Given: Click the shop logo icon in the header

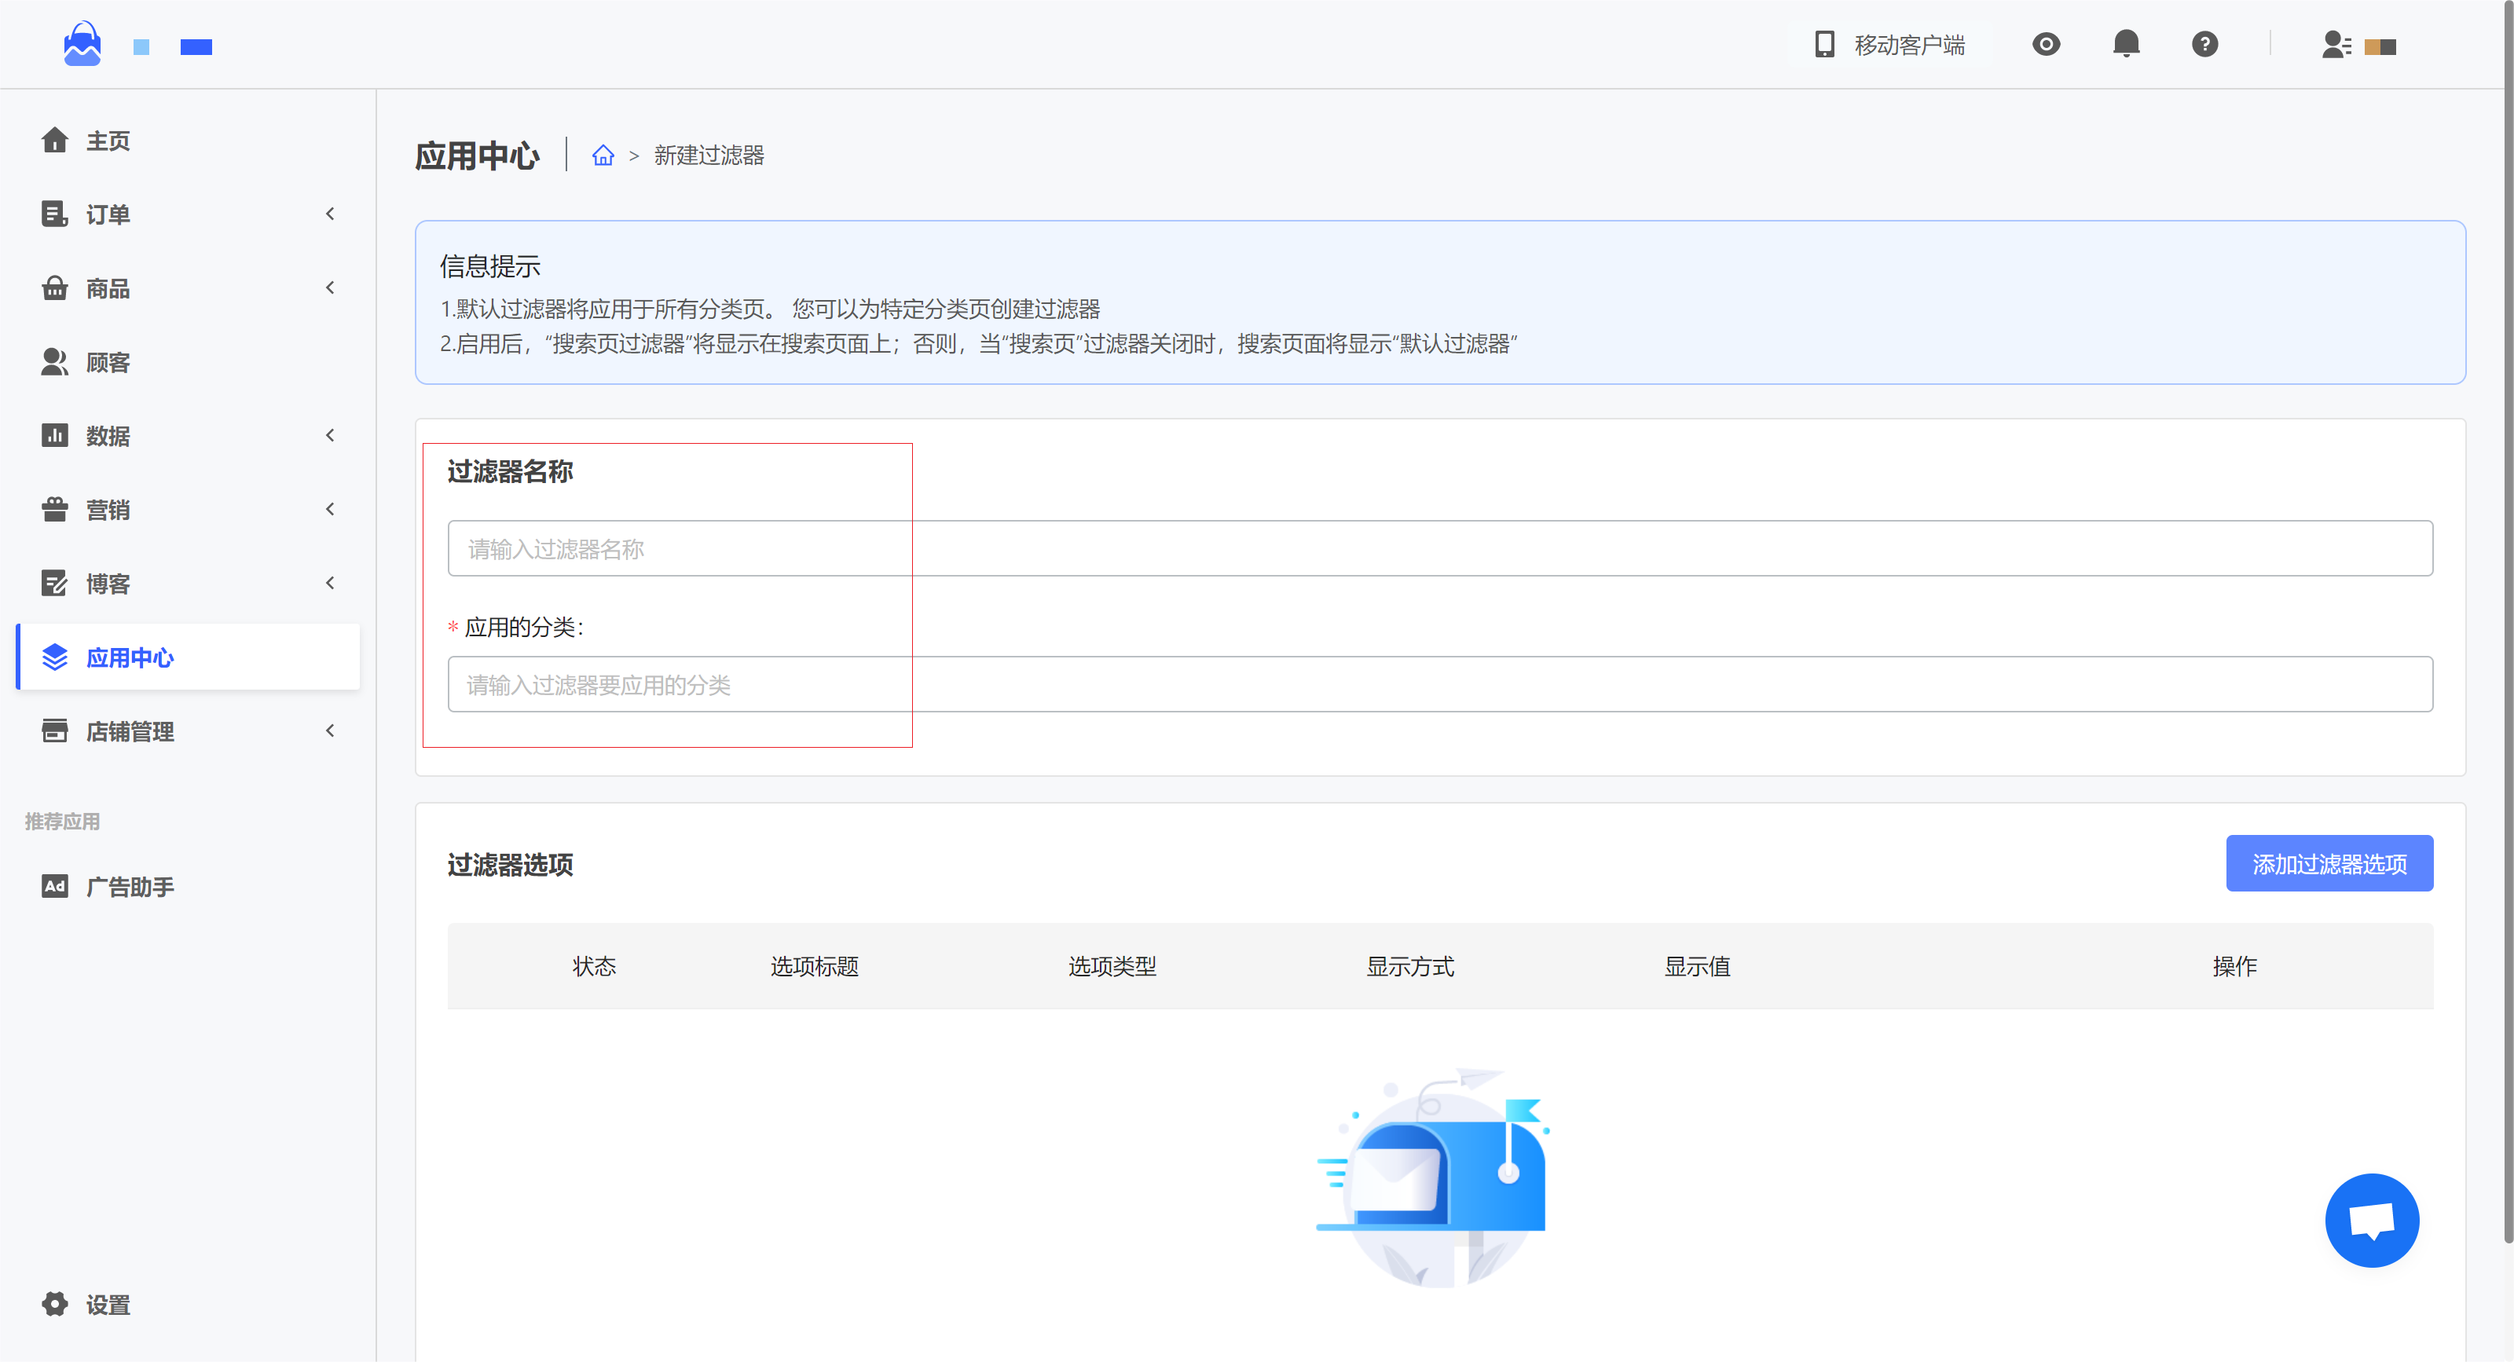Looking at the screenshot, I should click(x=82, y=44).
